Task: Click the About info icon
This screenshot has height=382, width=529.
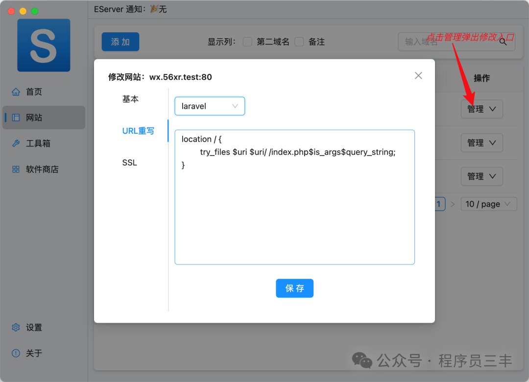Action: (16, 353)
